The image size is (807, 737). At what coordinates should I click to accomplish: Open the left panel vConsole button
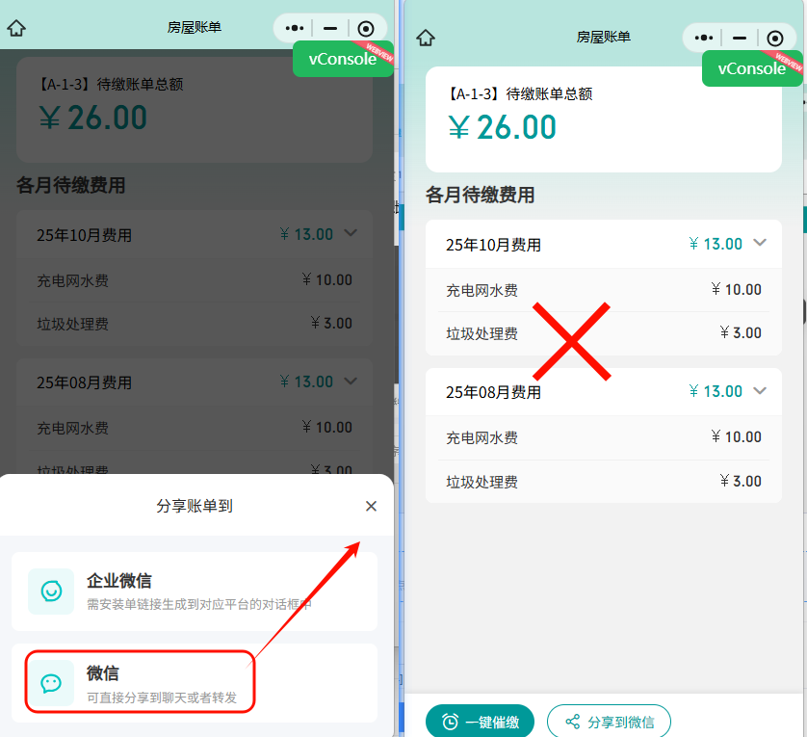(x=343, y=59)
